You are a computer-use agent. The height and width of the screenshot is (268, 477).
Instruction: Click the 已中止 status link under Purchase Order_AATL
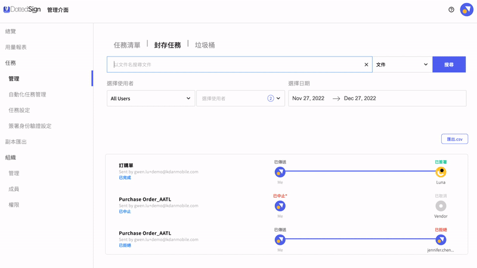tap(125, 211)
